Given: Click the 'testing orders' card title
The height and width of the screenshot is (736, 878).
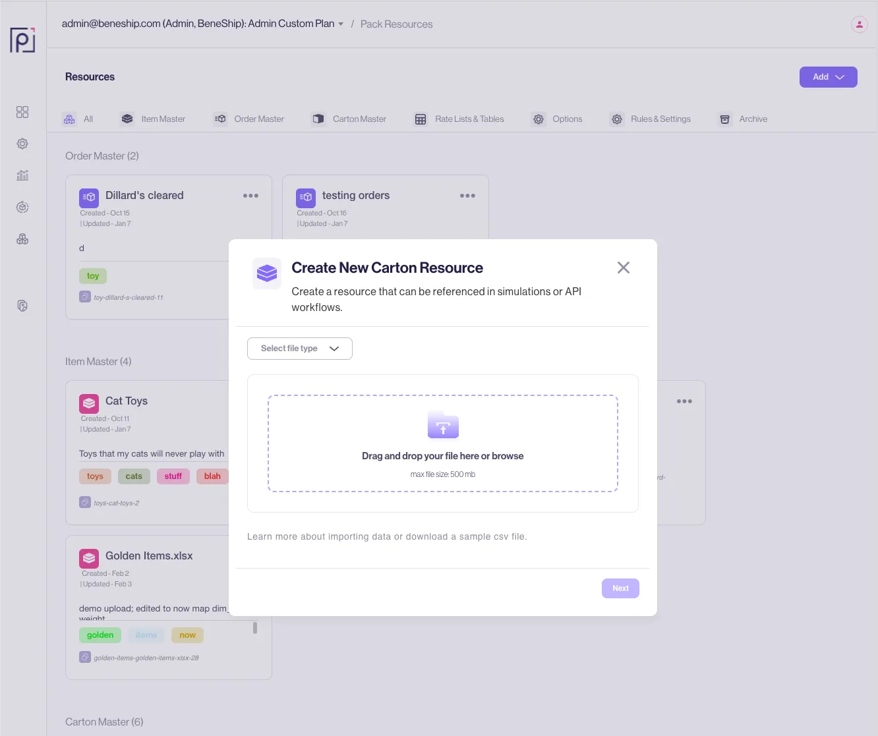Looking at the screenshot, I should [356, 196].
